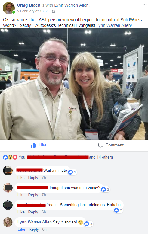Click the Lynn Warren Allen mention in post text
This screenshot has width=148, height=234.
click(113, 26)
